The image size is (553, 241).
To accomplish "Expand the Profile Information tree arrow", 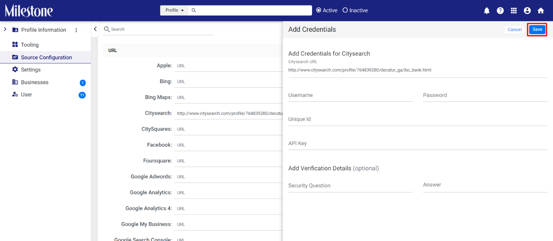I will 5,30.
